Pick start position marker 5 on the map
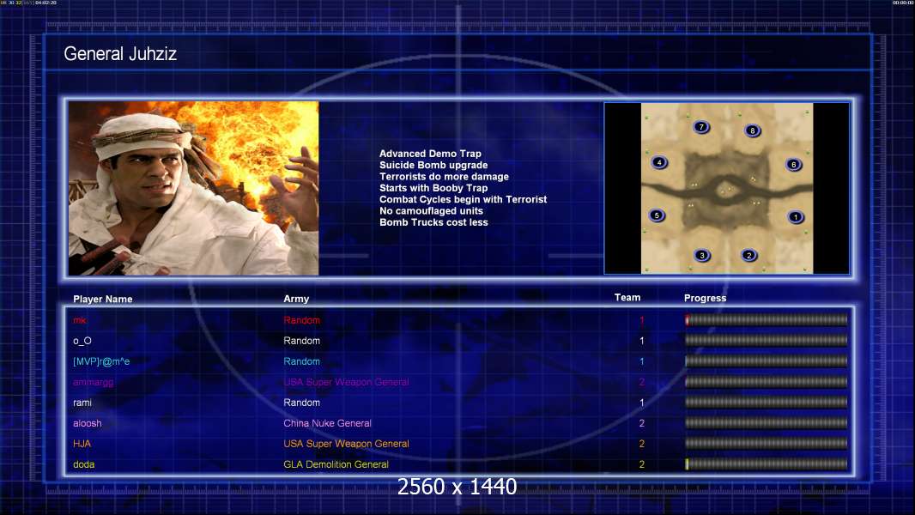915x515 pixels. 657,215
